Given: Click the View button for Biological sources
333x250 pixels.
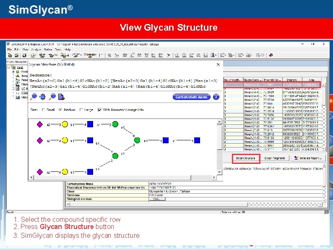Looking at the screenshot, I should pyautogui.click(x=156, y=199).
